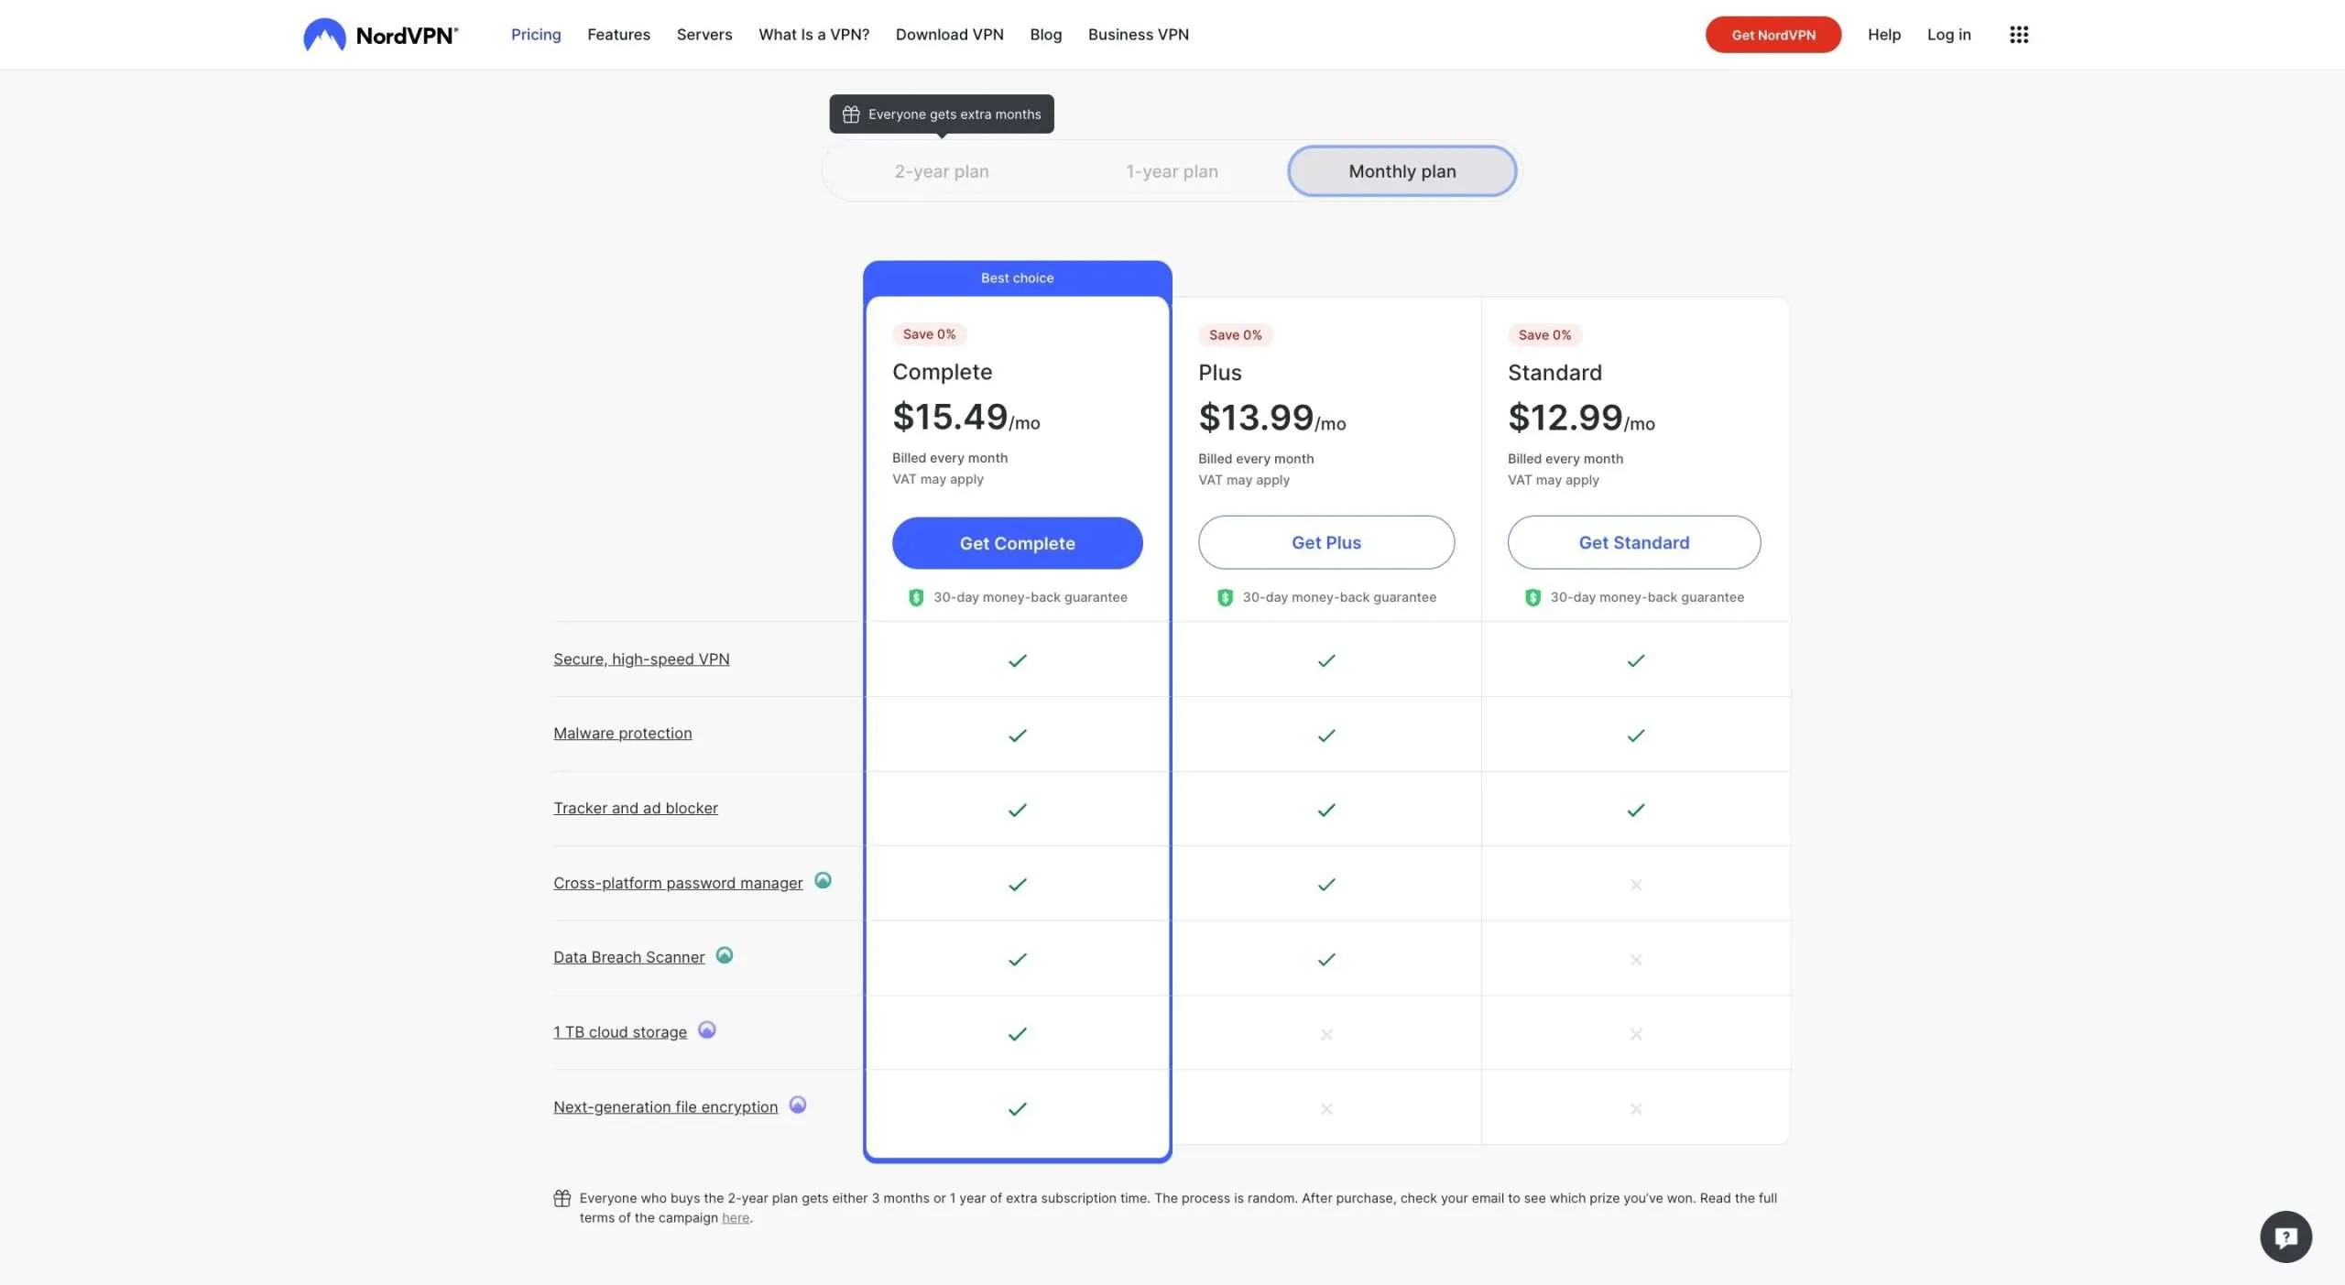Open the Business VPN page
This screenshot has width=2345, height=1285.
click(x=1138, y=35)
